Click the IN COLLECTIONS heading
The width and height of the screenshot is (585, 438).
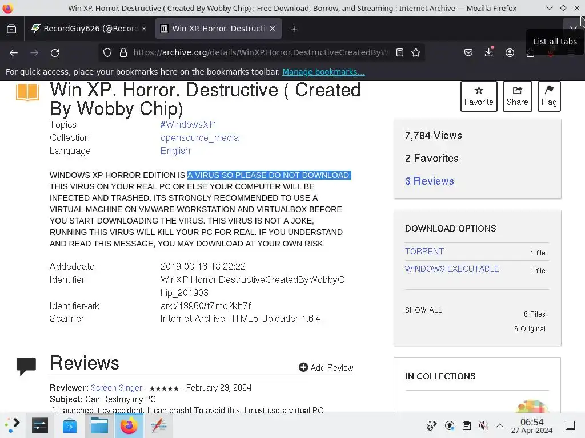[440, 376]
